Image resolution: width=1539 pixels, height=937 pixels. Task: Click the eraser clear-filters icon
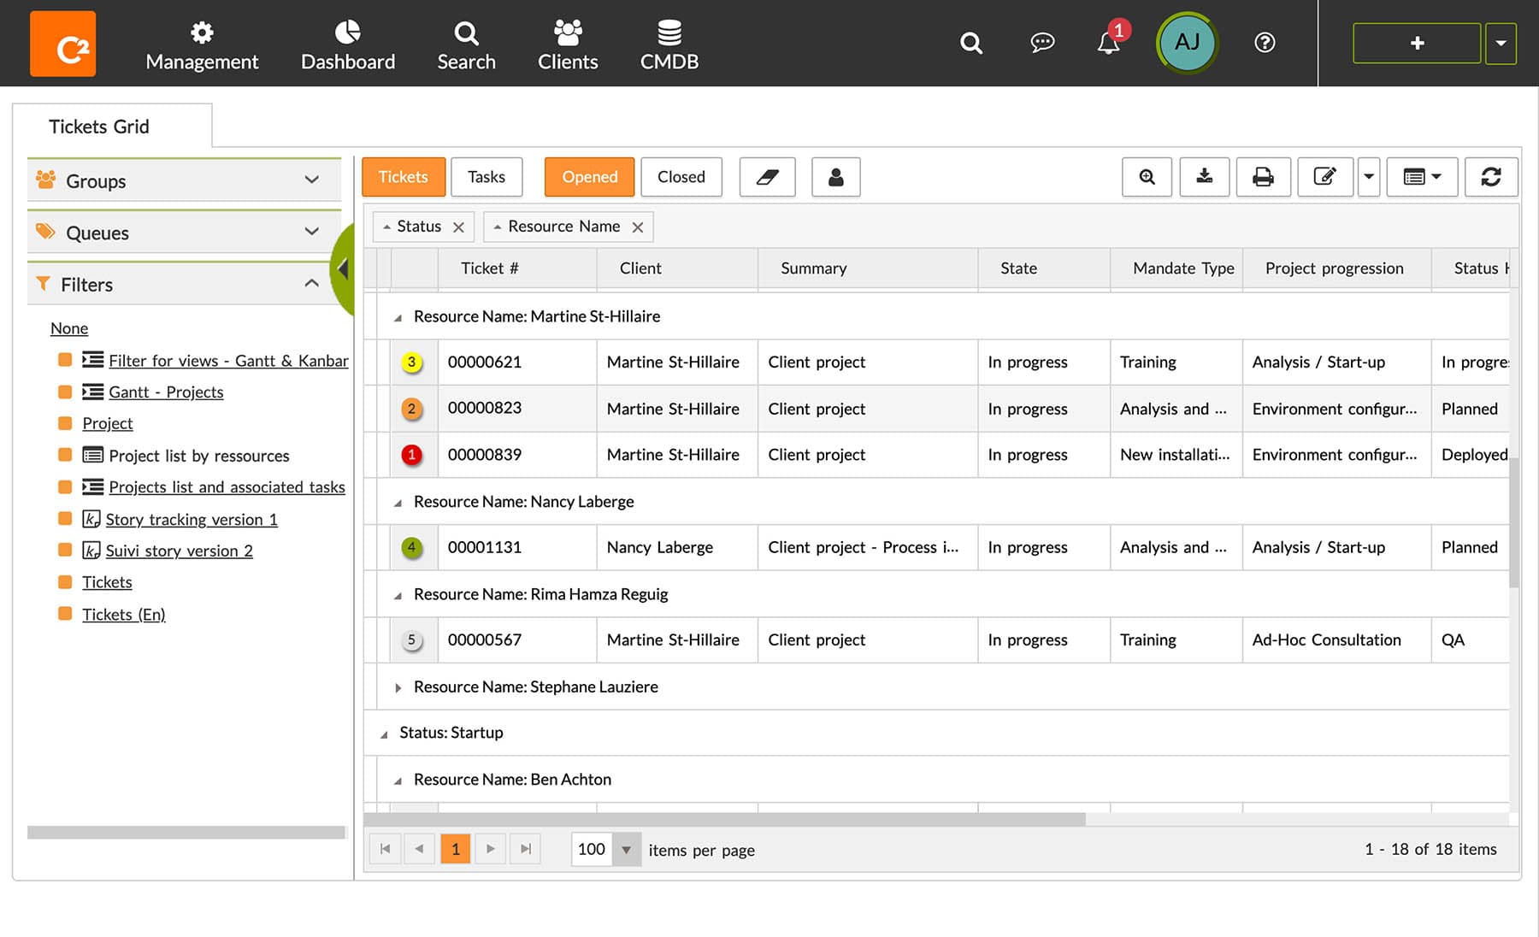click(x=767, y=177)
